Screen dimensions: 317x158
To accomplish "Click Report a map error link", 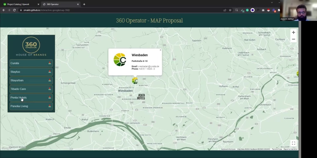I will (290, 149).
